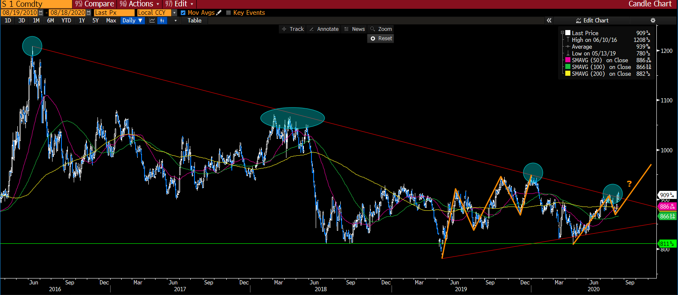Open chart settings gear icon
Viewport: 678px width, 295px height.
click(653, 20)
